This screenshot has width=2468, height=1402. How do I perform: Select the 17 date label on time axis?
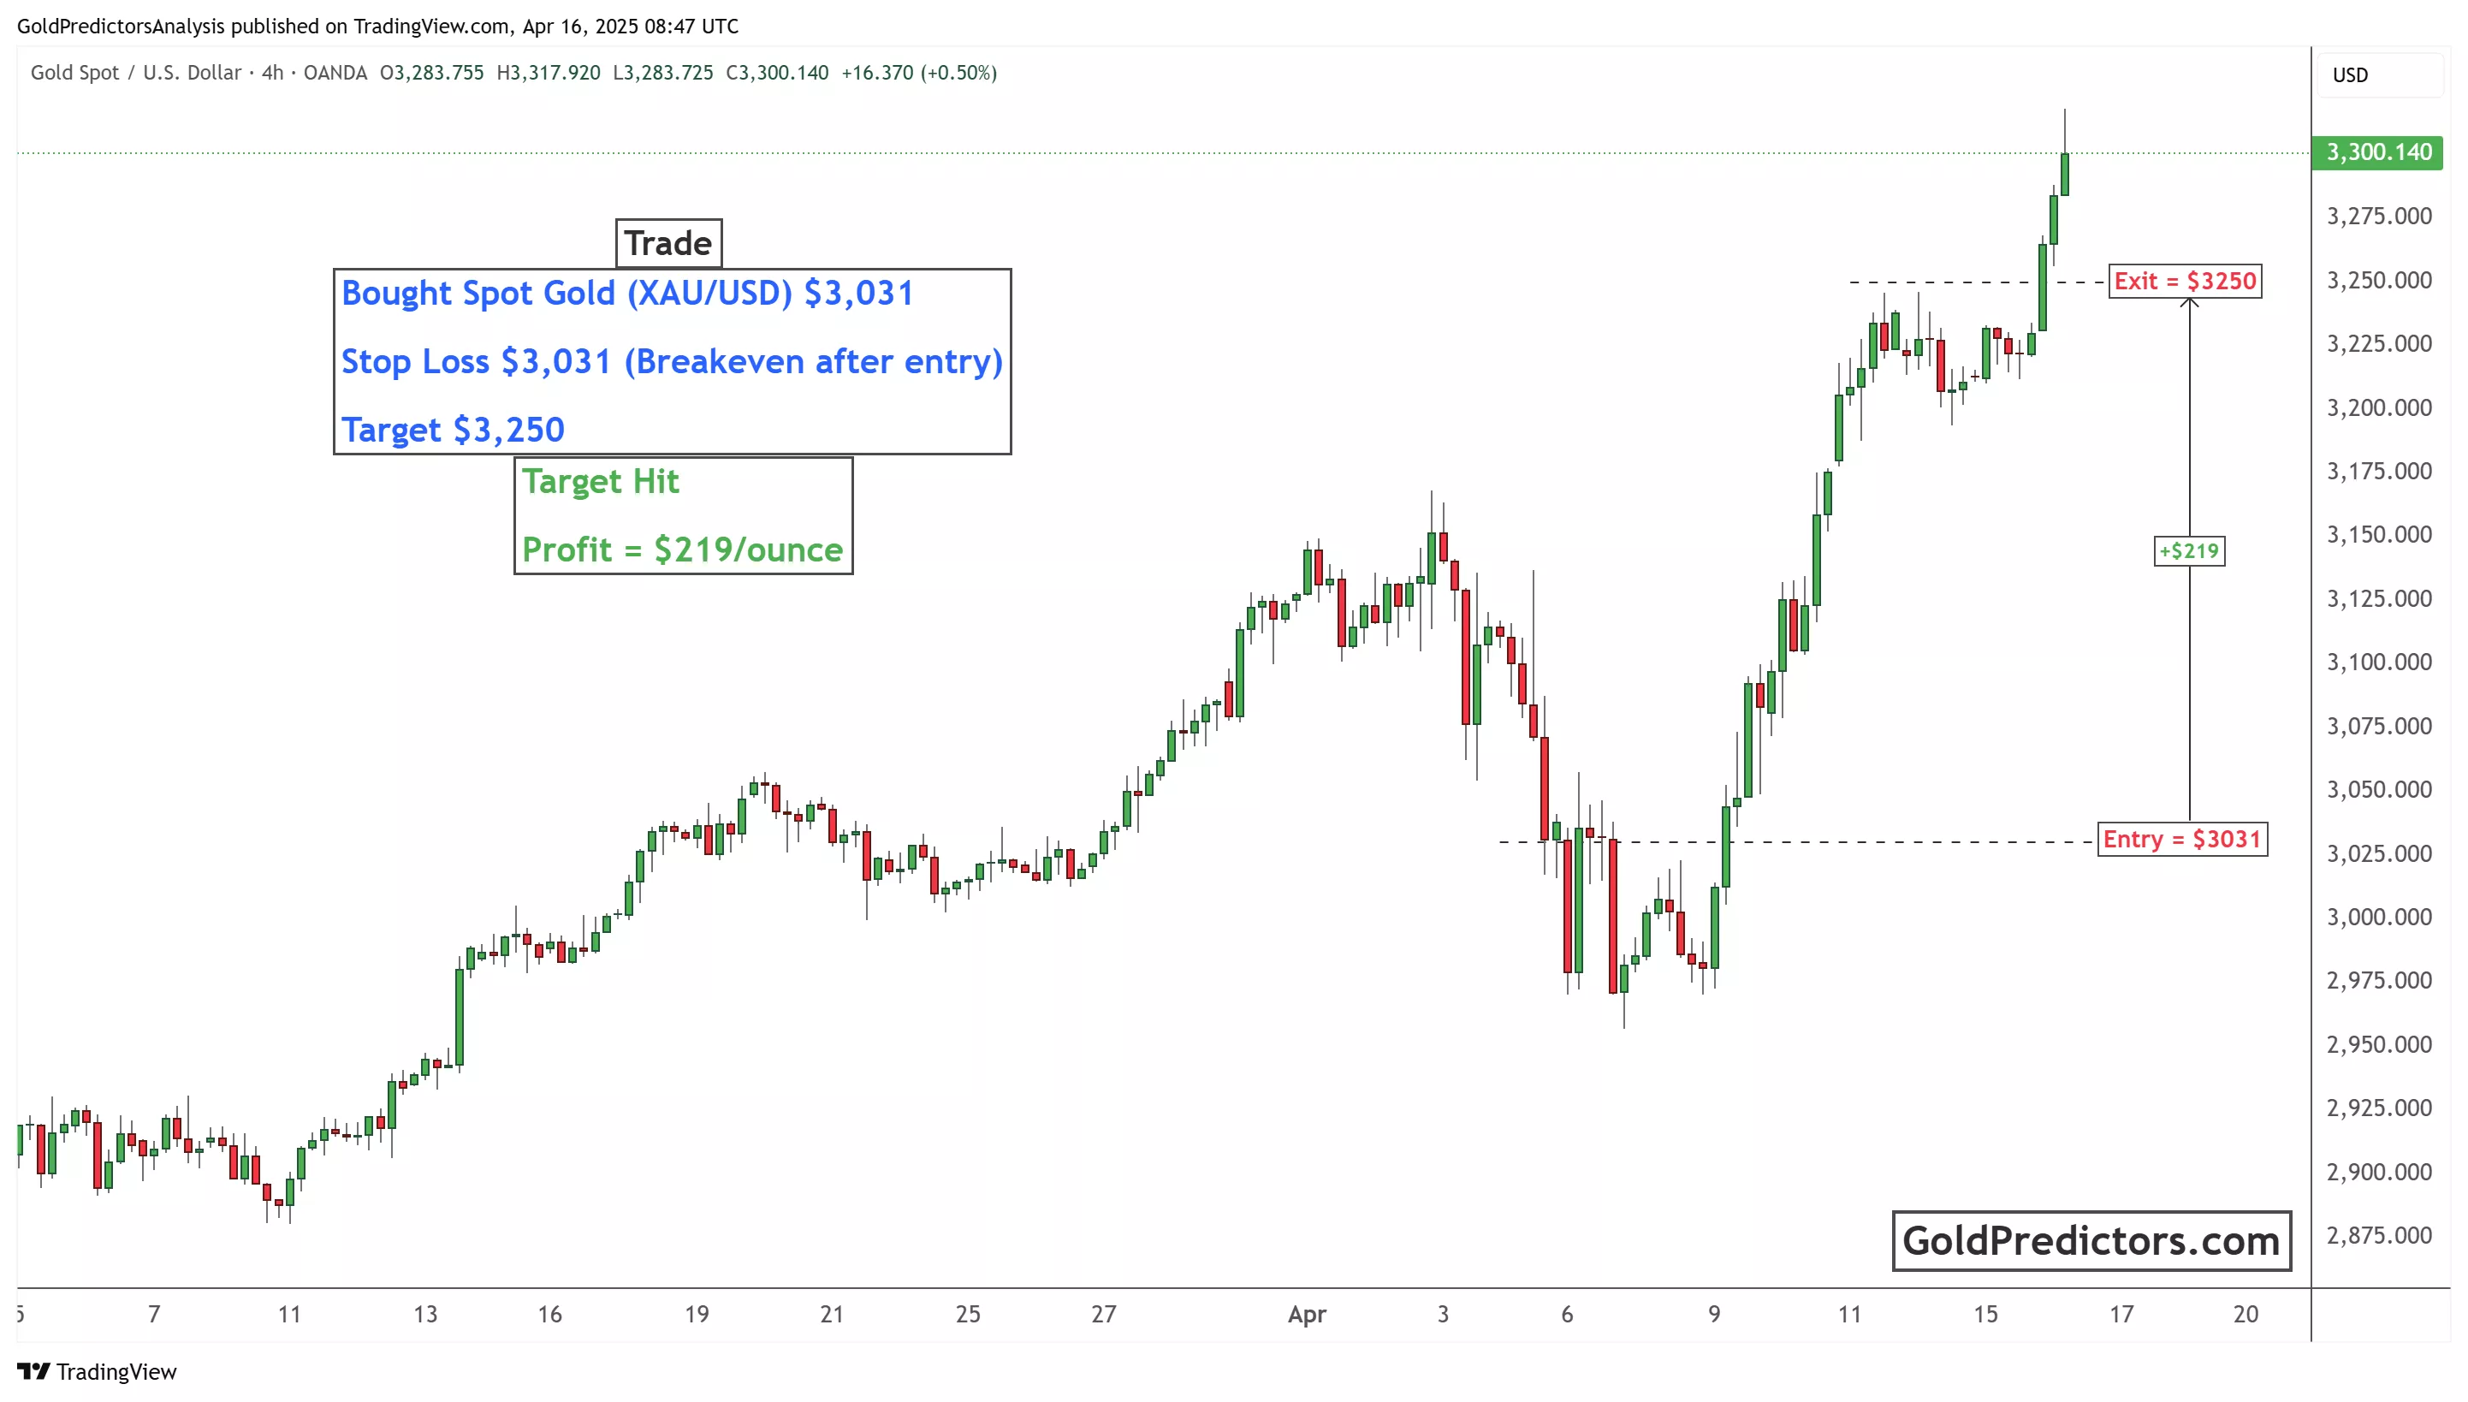pyautogui.click(x=2121, y=1315)
